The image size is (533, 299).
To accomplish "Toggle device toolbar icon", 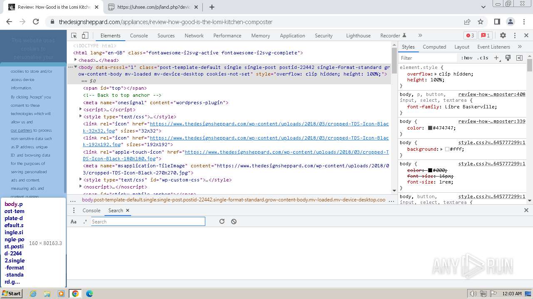I will click(85, 36).
